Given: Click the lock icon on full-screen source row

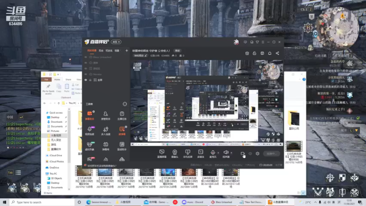Looking at the screenshot, I should click(90, 80).
